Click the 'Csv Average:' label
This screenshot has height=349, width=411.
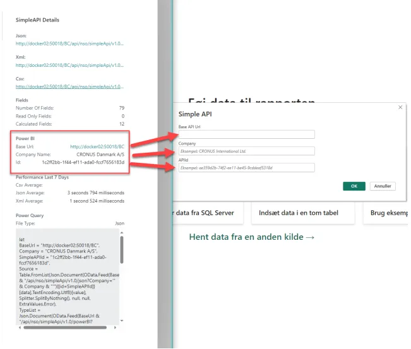tap(29, 185)
